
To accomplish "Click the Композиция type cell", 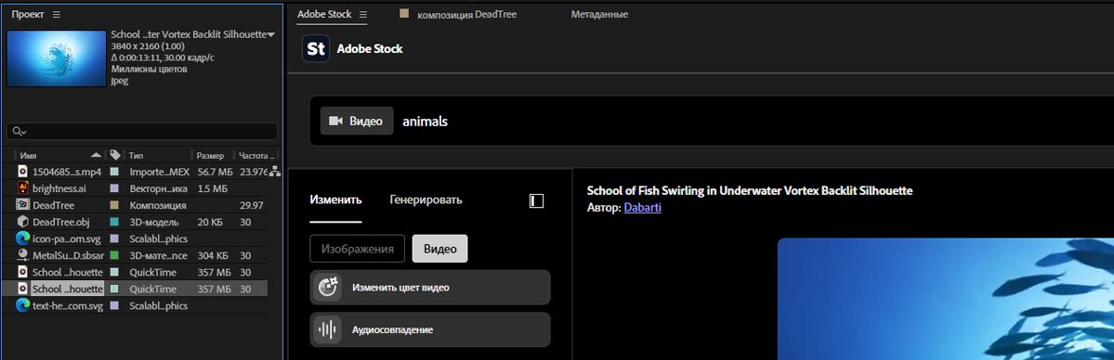I will coord(158,205).
